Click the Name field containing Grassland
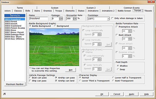 coord(39,18)
